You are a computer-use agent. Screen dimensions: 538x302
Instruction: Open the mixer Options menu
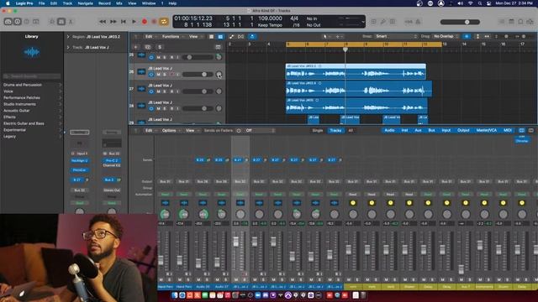pos(170,131)
